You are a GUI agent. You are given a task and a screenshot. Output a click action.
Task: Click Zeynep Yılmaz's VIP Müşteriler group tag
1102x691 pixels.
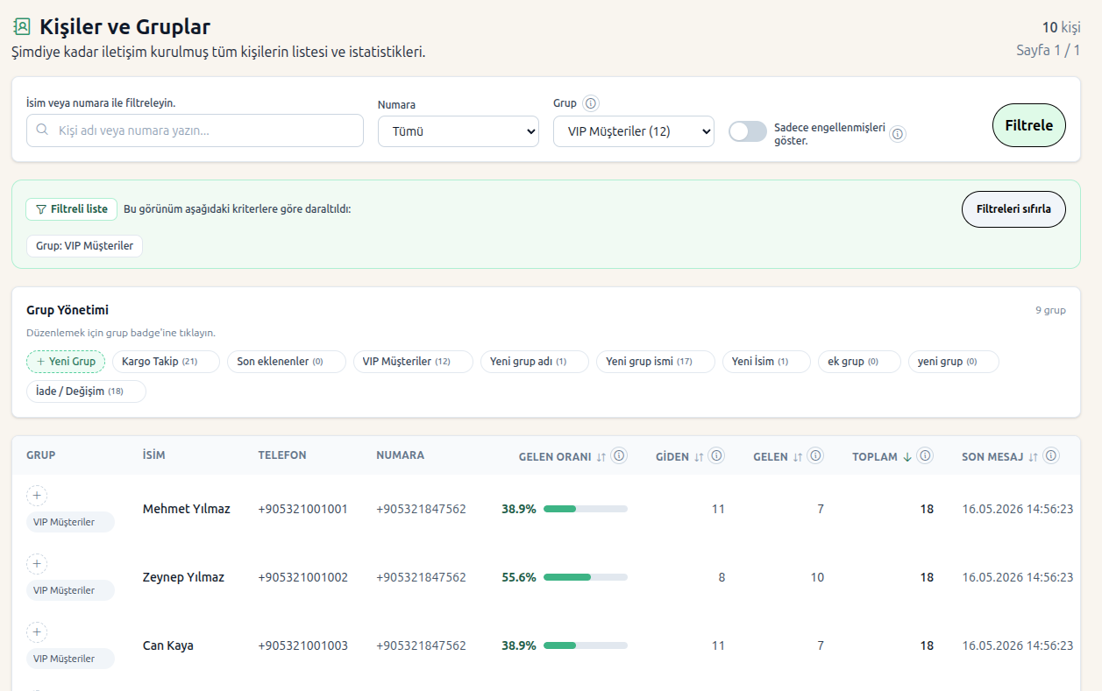tap(70, 590)
